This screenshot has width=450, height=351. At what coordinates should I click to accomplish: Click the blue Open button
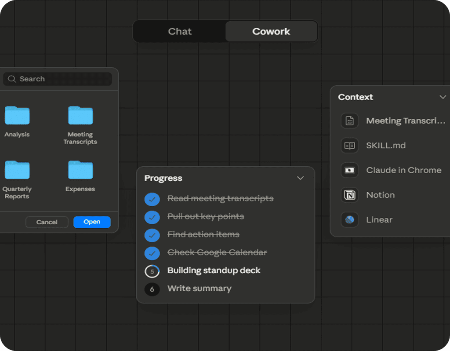pyautogui.click(x=92, y=222)
